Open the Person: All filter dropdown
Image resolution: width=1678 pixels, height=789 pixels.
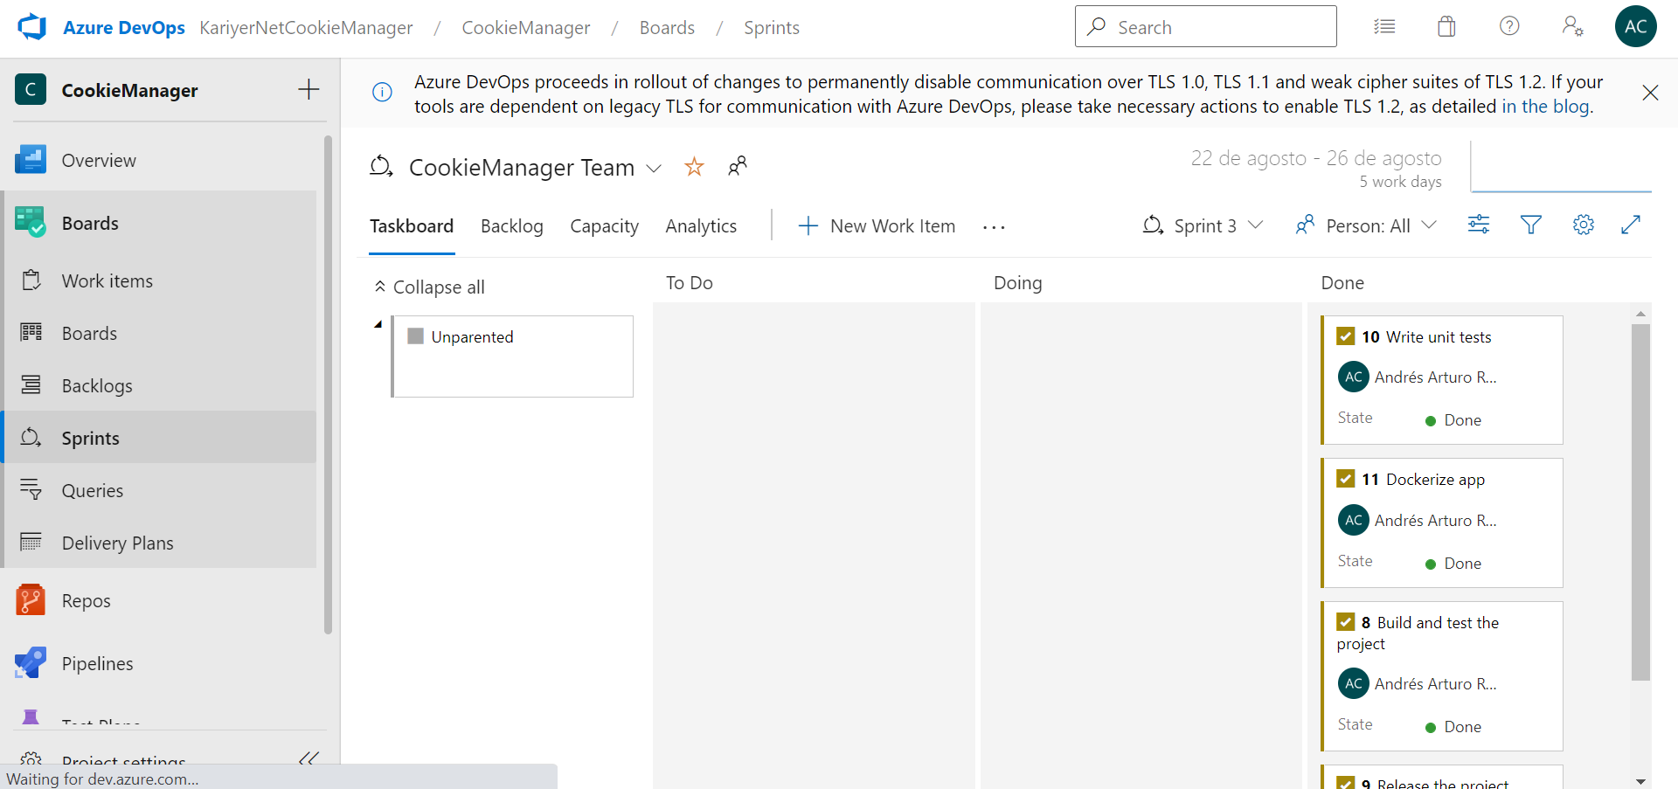coord(1366,226)
